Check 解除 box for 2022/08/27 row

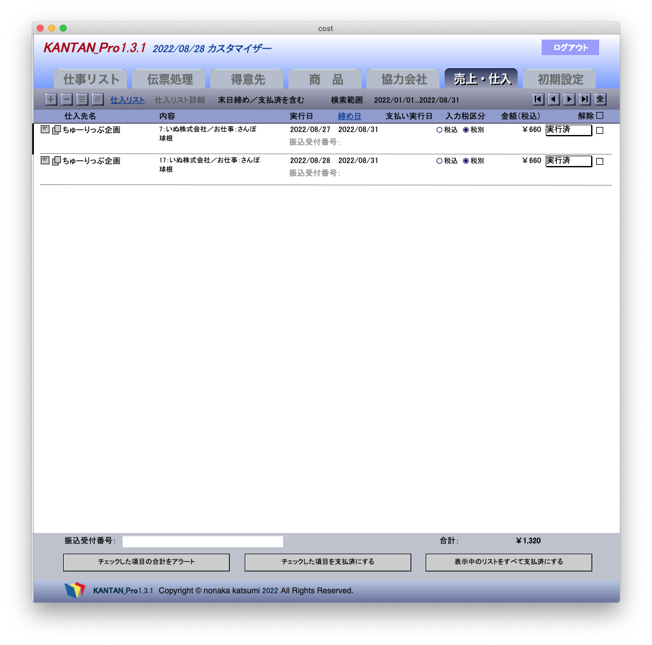pyautogui.click(x=600, y=130)
